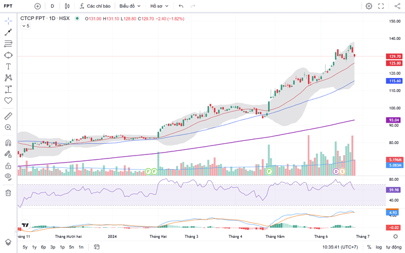This screenshot has width=405, height=253.
Task: Open chart settings gear icon
Action: coord(369,6)
